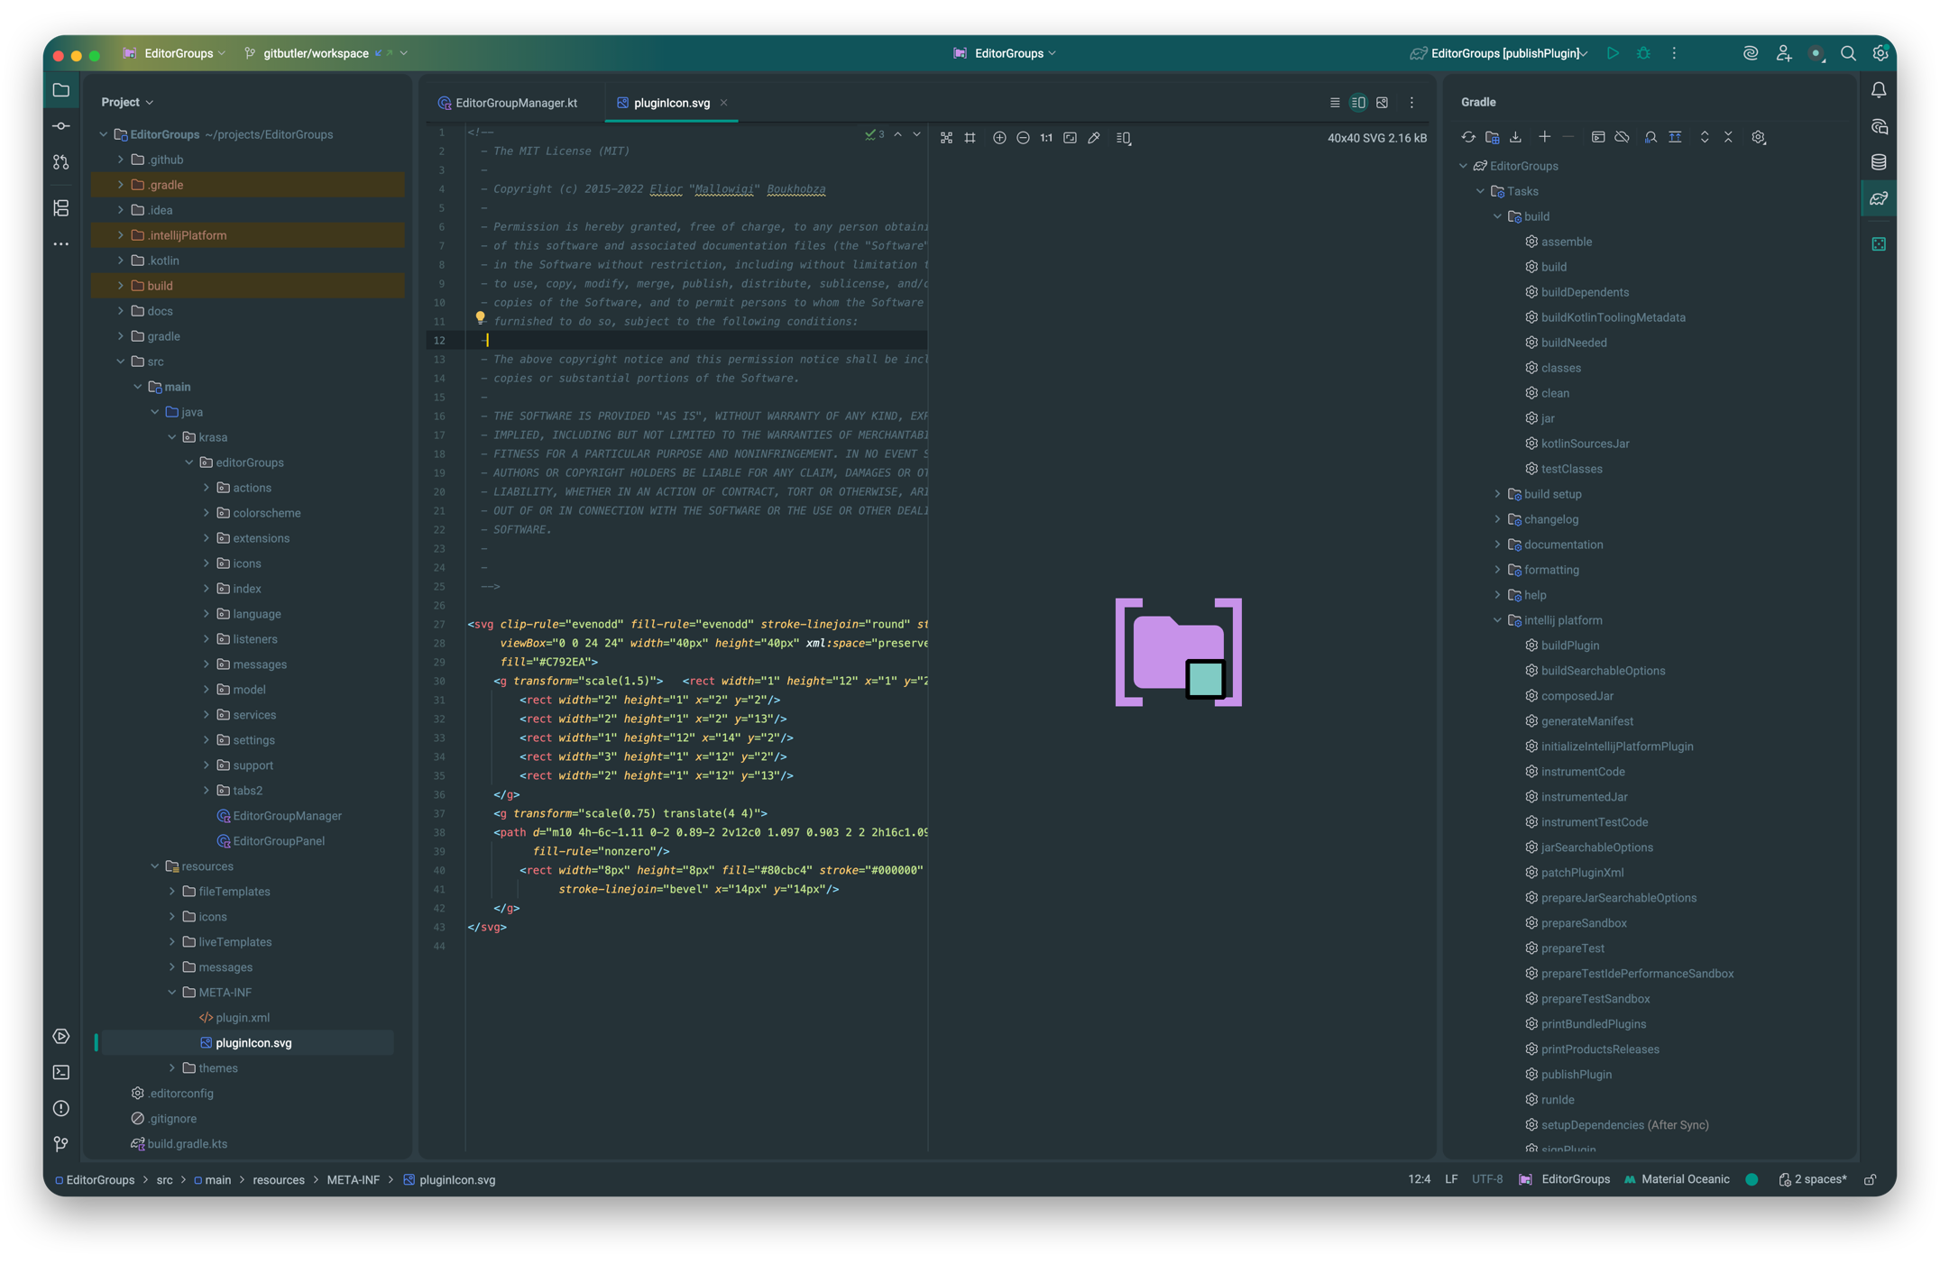Toggle the editor preview split layout
This screenshot has width=1940, height=1264.
point(1358,102)
